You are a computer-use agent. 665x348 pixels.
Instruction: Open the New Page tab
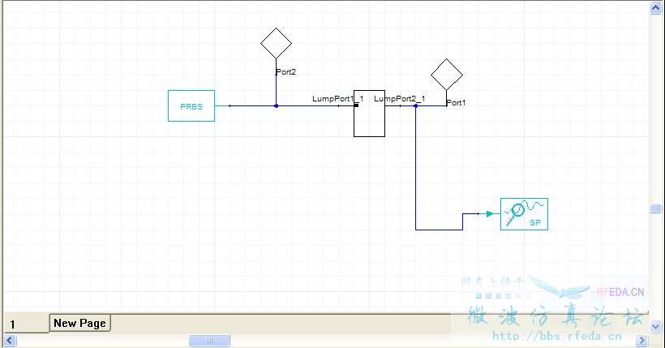(80, 323)
